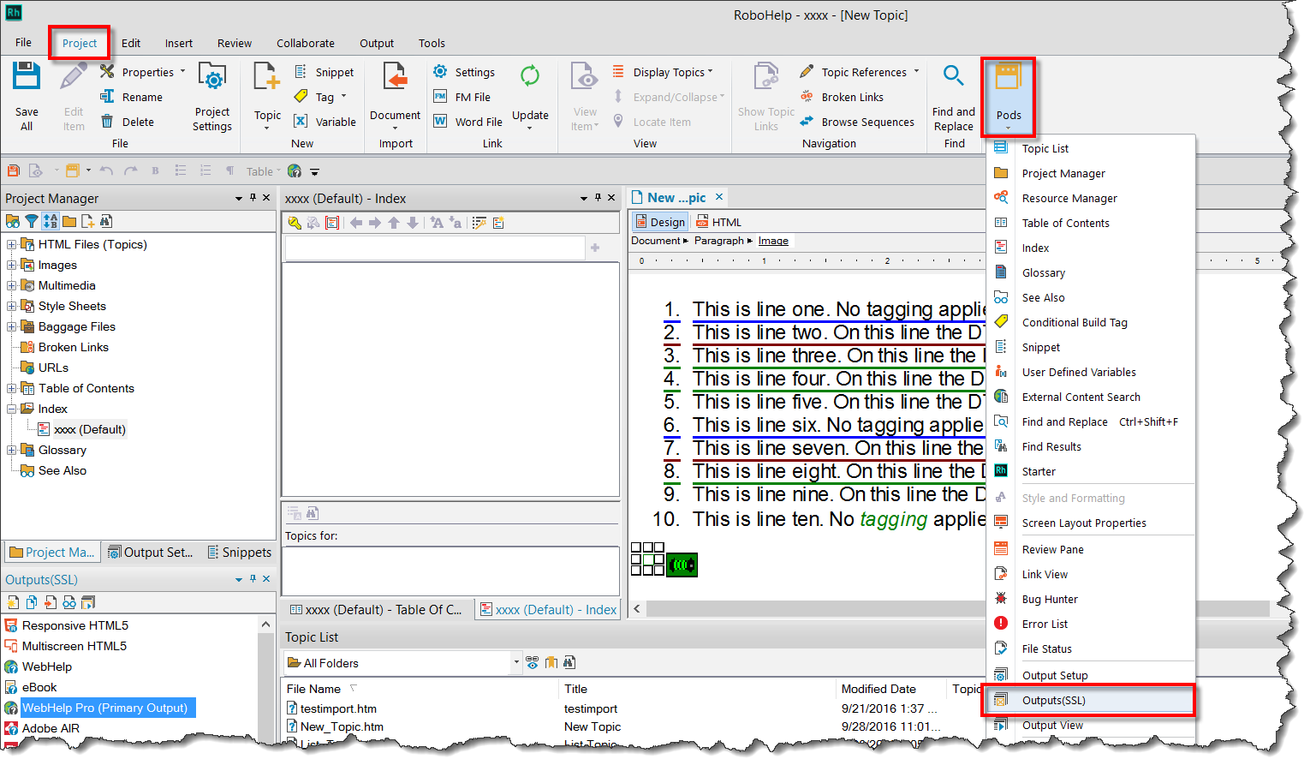This screenshot has height=771, width=1316.
Task: Click the Document import icon
Action: coord(395,76)
